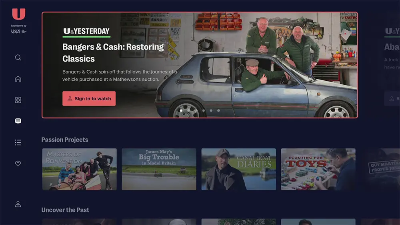400x225 pixels.
Task: Open the categories grid icon
Action: coord(18,100)
